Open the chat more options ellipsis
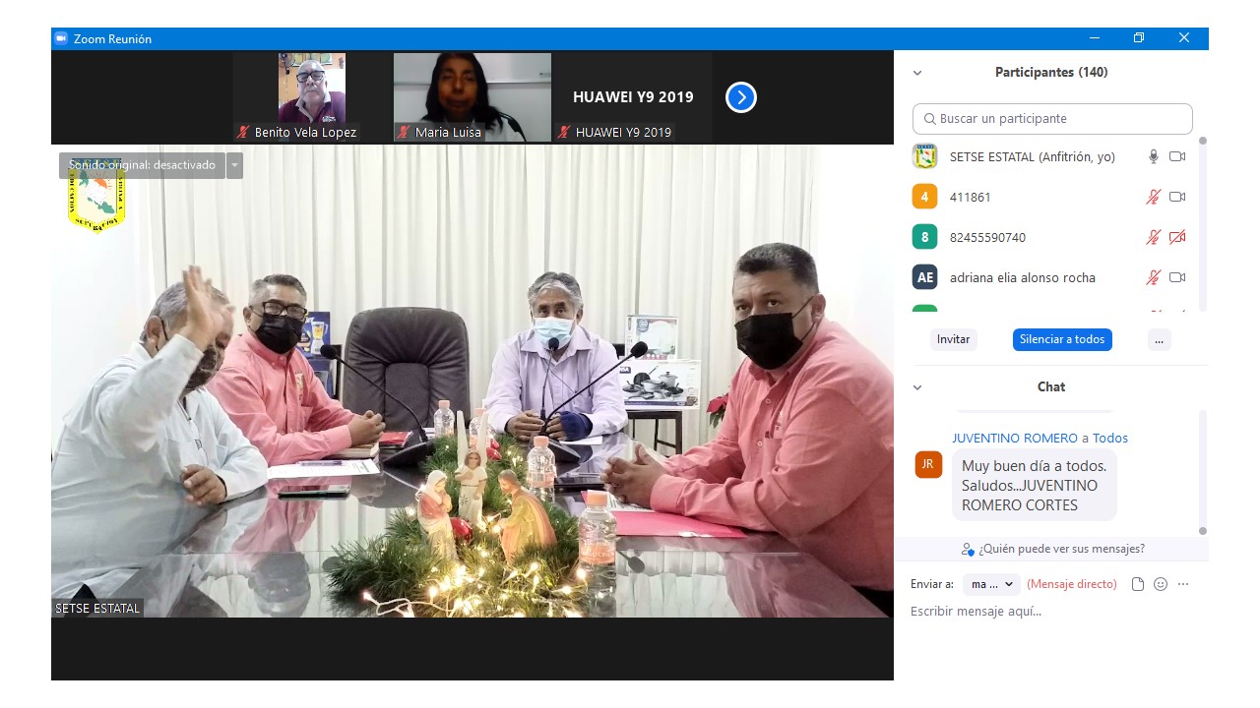The width and height of the screenshot is (1260, 708). (1183, 584)
